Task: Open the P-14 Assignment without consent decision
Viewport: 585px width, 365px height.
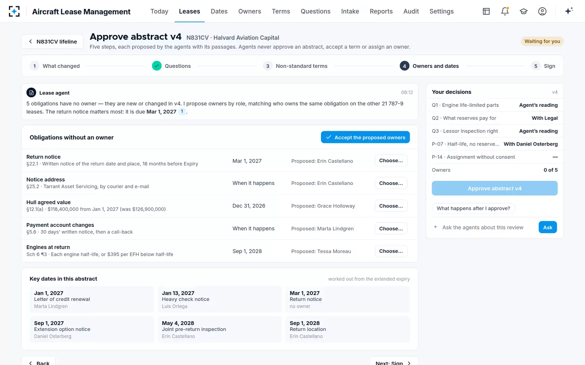Action: [494, 157]
